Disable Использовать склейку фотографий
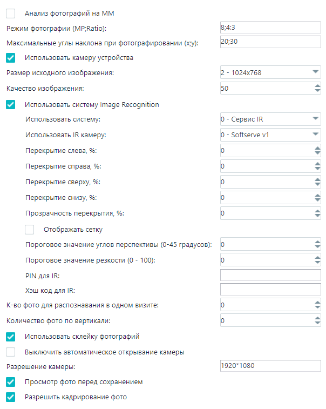Screen dimensions: 326x409 [x=10, y=337]
